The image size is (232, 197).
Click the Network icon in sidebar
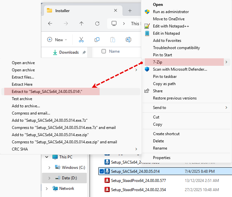[x=55, y=188]
